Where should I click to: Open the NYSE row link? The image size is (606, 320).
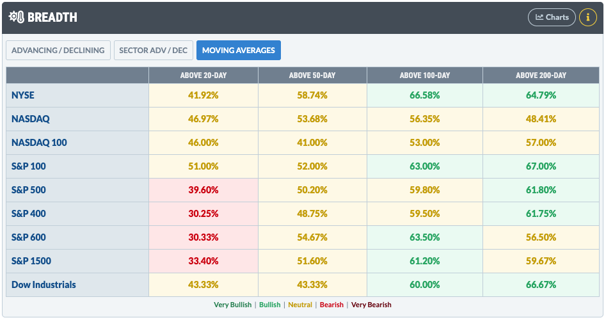[23, 95]
